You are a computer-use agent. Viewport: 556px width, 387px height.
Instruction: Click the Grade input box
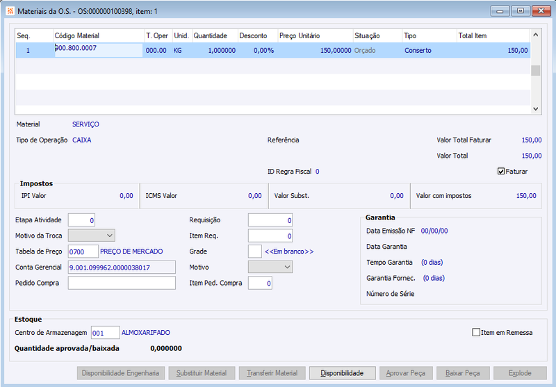(255, 252)
